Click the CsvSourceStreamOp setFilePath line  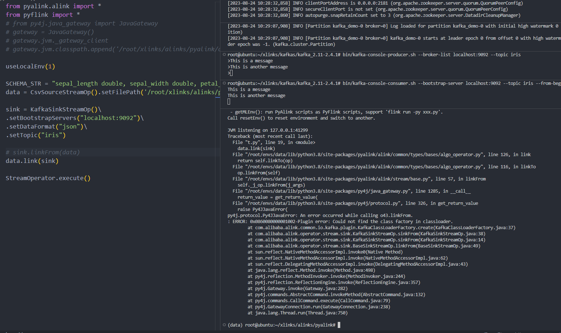[113, 92]
